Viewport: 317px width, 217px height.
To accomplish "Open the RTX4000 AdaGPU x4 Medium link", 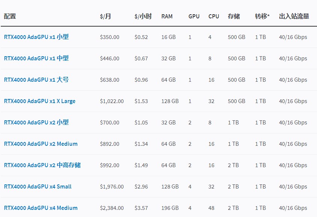I will [41, 208].
